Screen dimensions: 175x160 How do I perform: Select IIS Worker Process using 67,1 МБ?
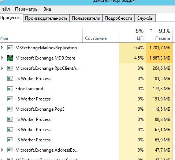pos(33,130)
